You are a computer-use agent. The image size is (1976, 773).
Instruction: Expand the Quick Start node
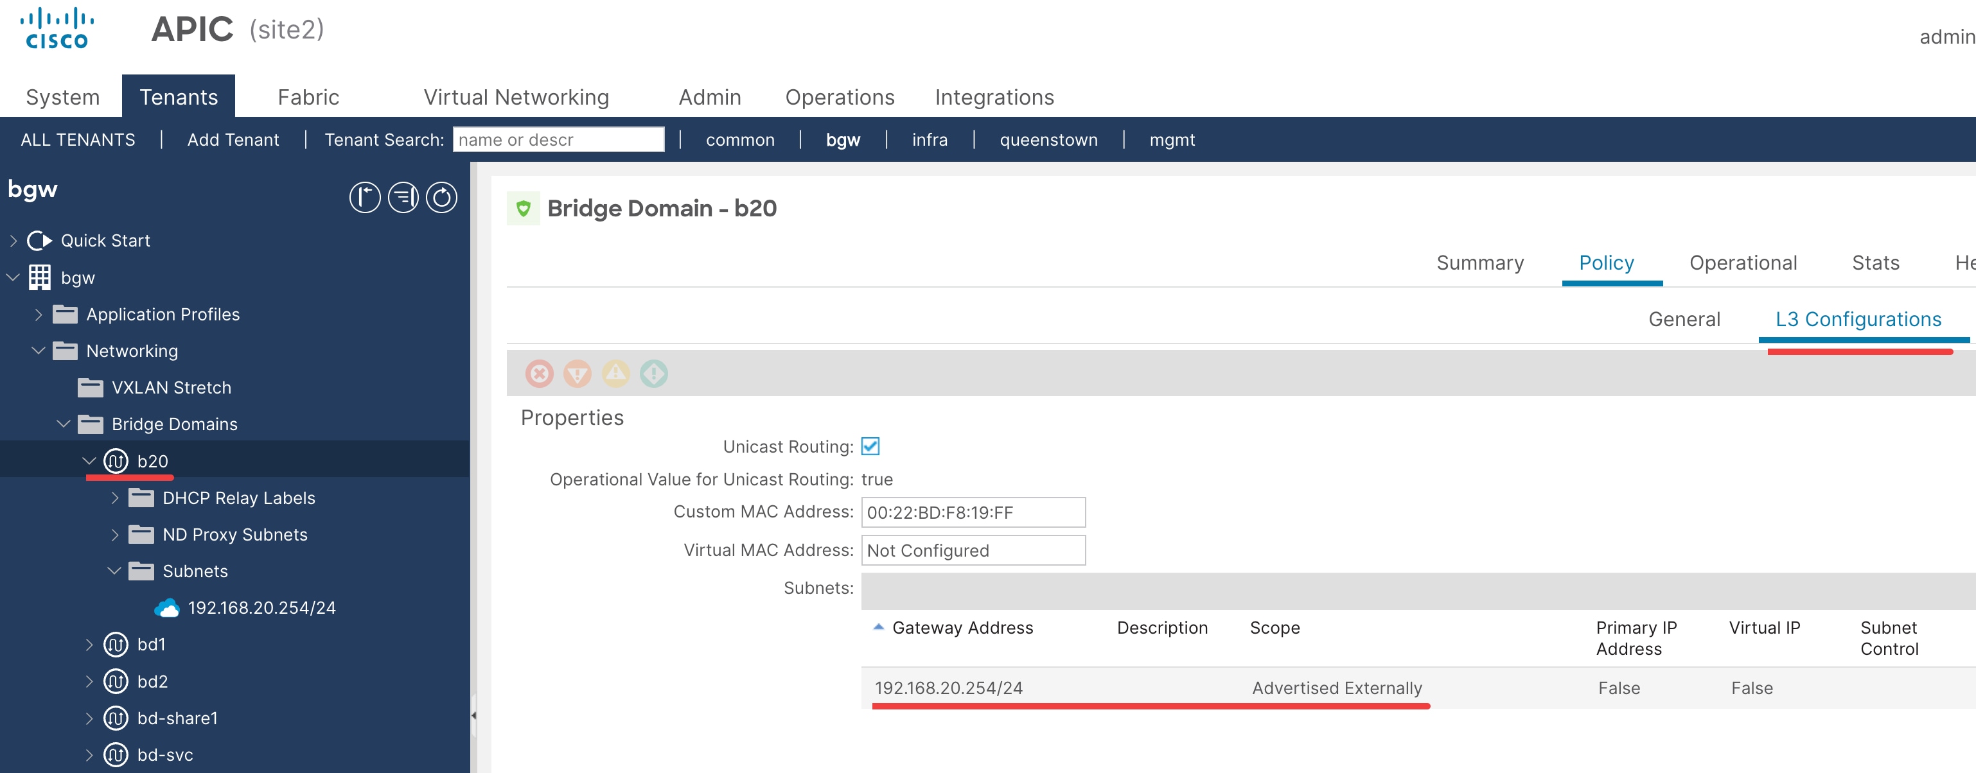(x=13, y=241)
